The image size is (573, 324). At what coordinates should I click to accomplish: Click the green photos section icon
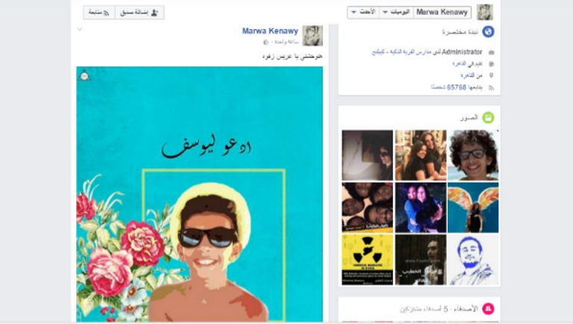(x=488, y=118)
